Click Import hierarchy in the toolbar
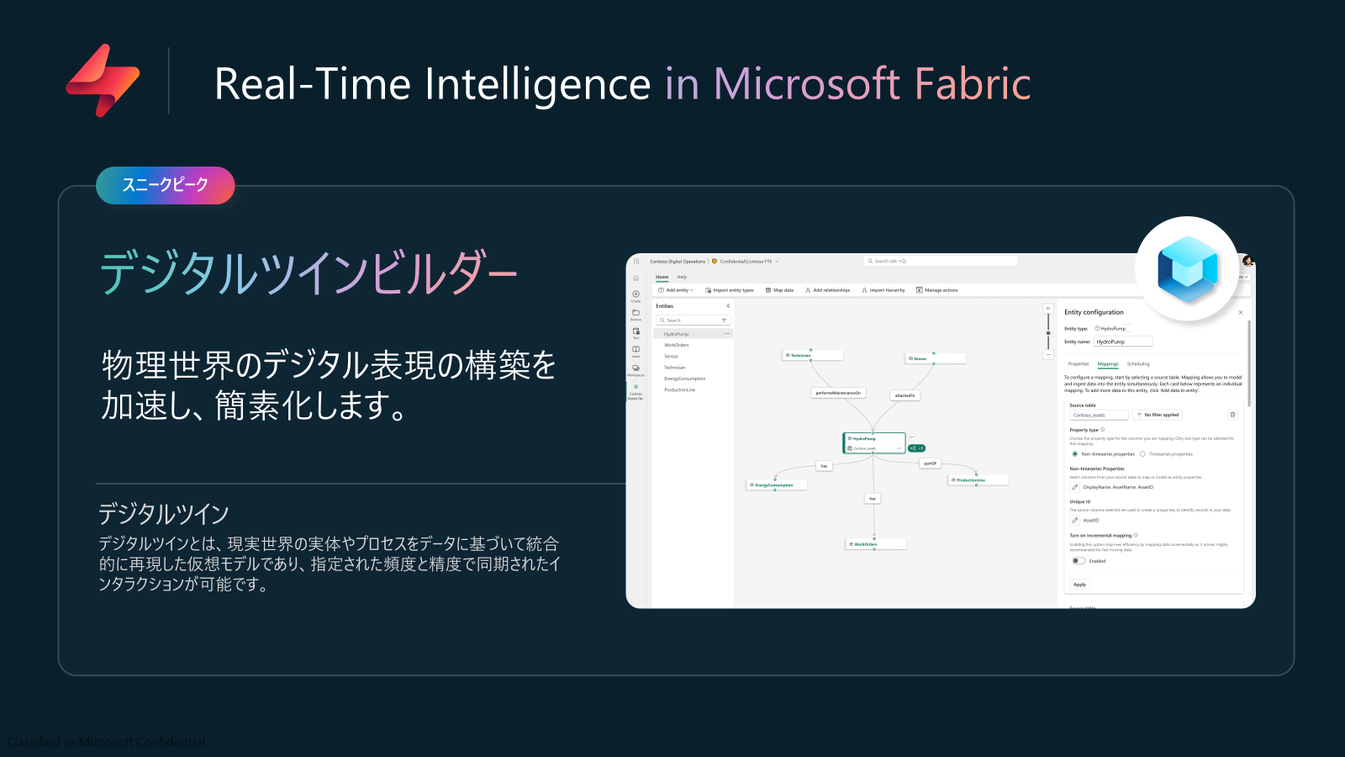1345x757 pixels. pyautogui.click(x=883, y=290)
